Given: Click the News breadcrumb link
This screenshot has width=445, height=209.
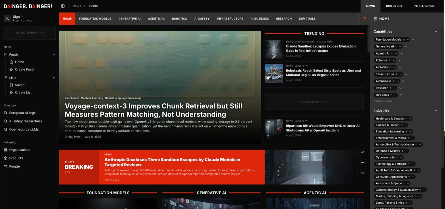Looking at the screenshot, I should [x=76, y=6].
